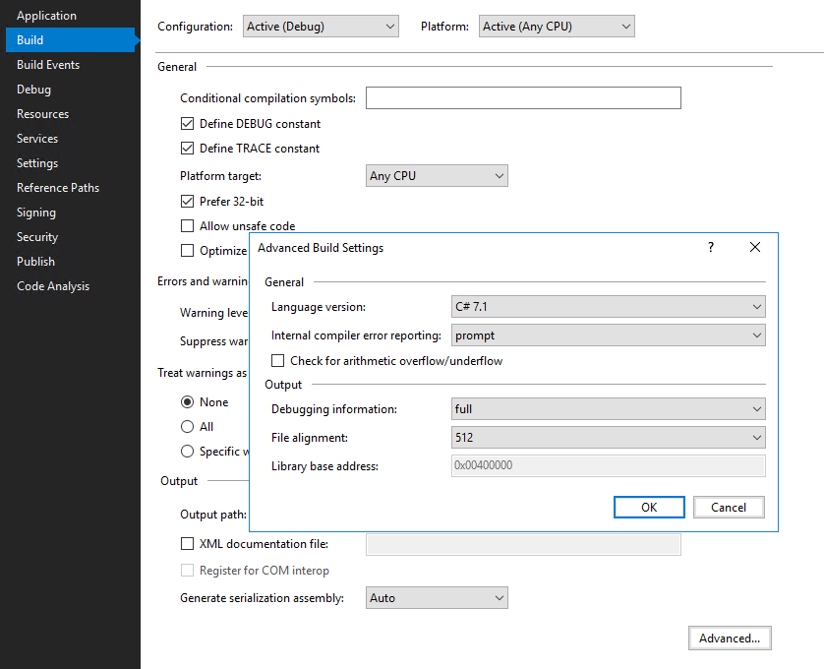
Task: Close the Advanced Build Settings dialog
Action: [754, 247]
